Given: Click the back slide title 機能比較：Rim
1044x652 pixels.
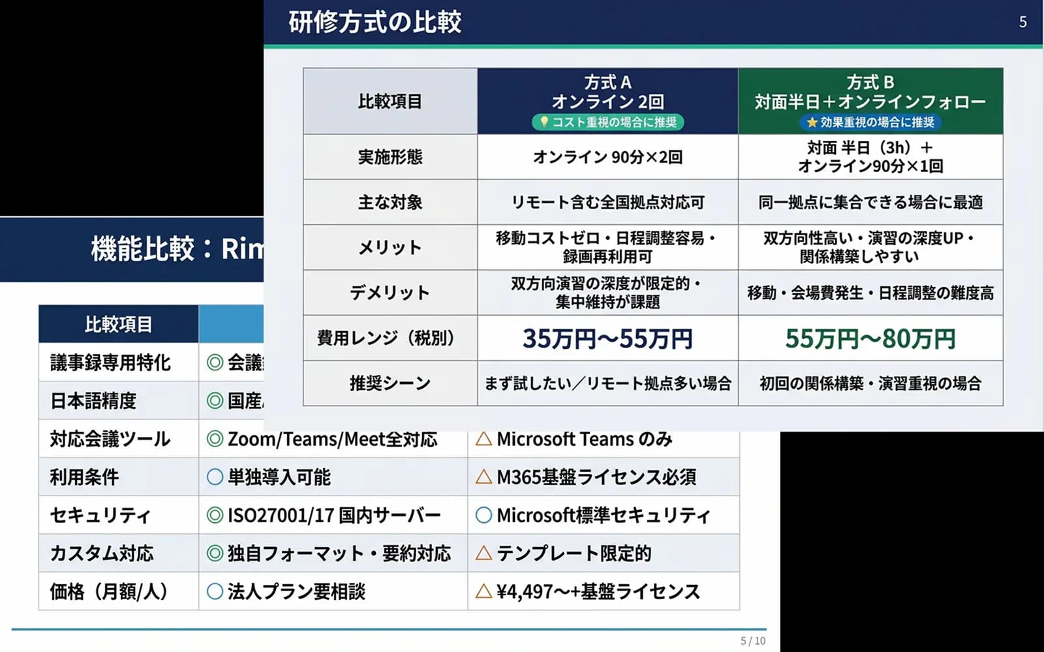Looking at the screenshot, I should (x=177, y=249).
